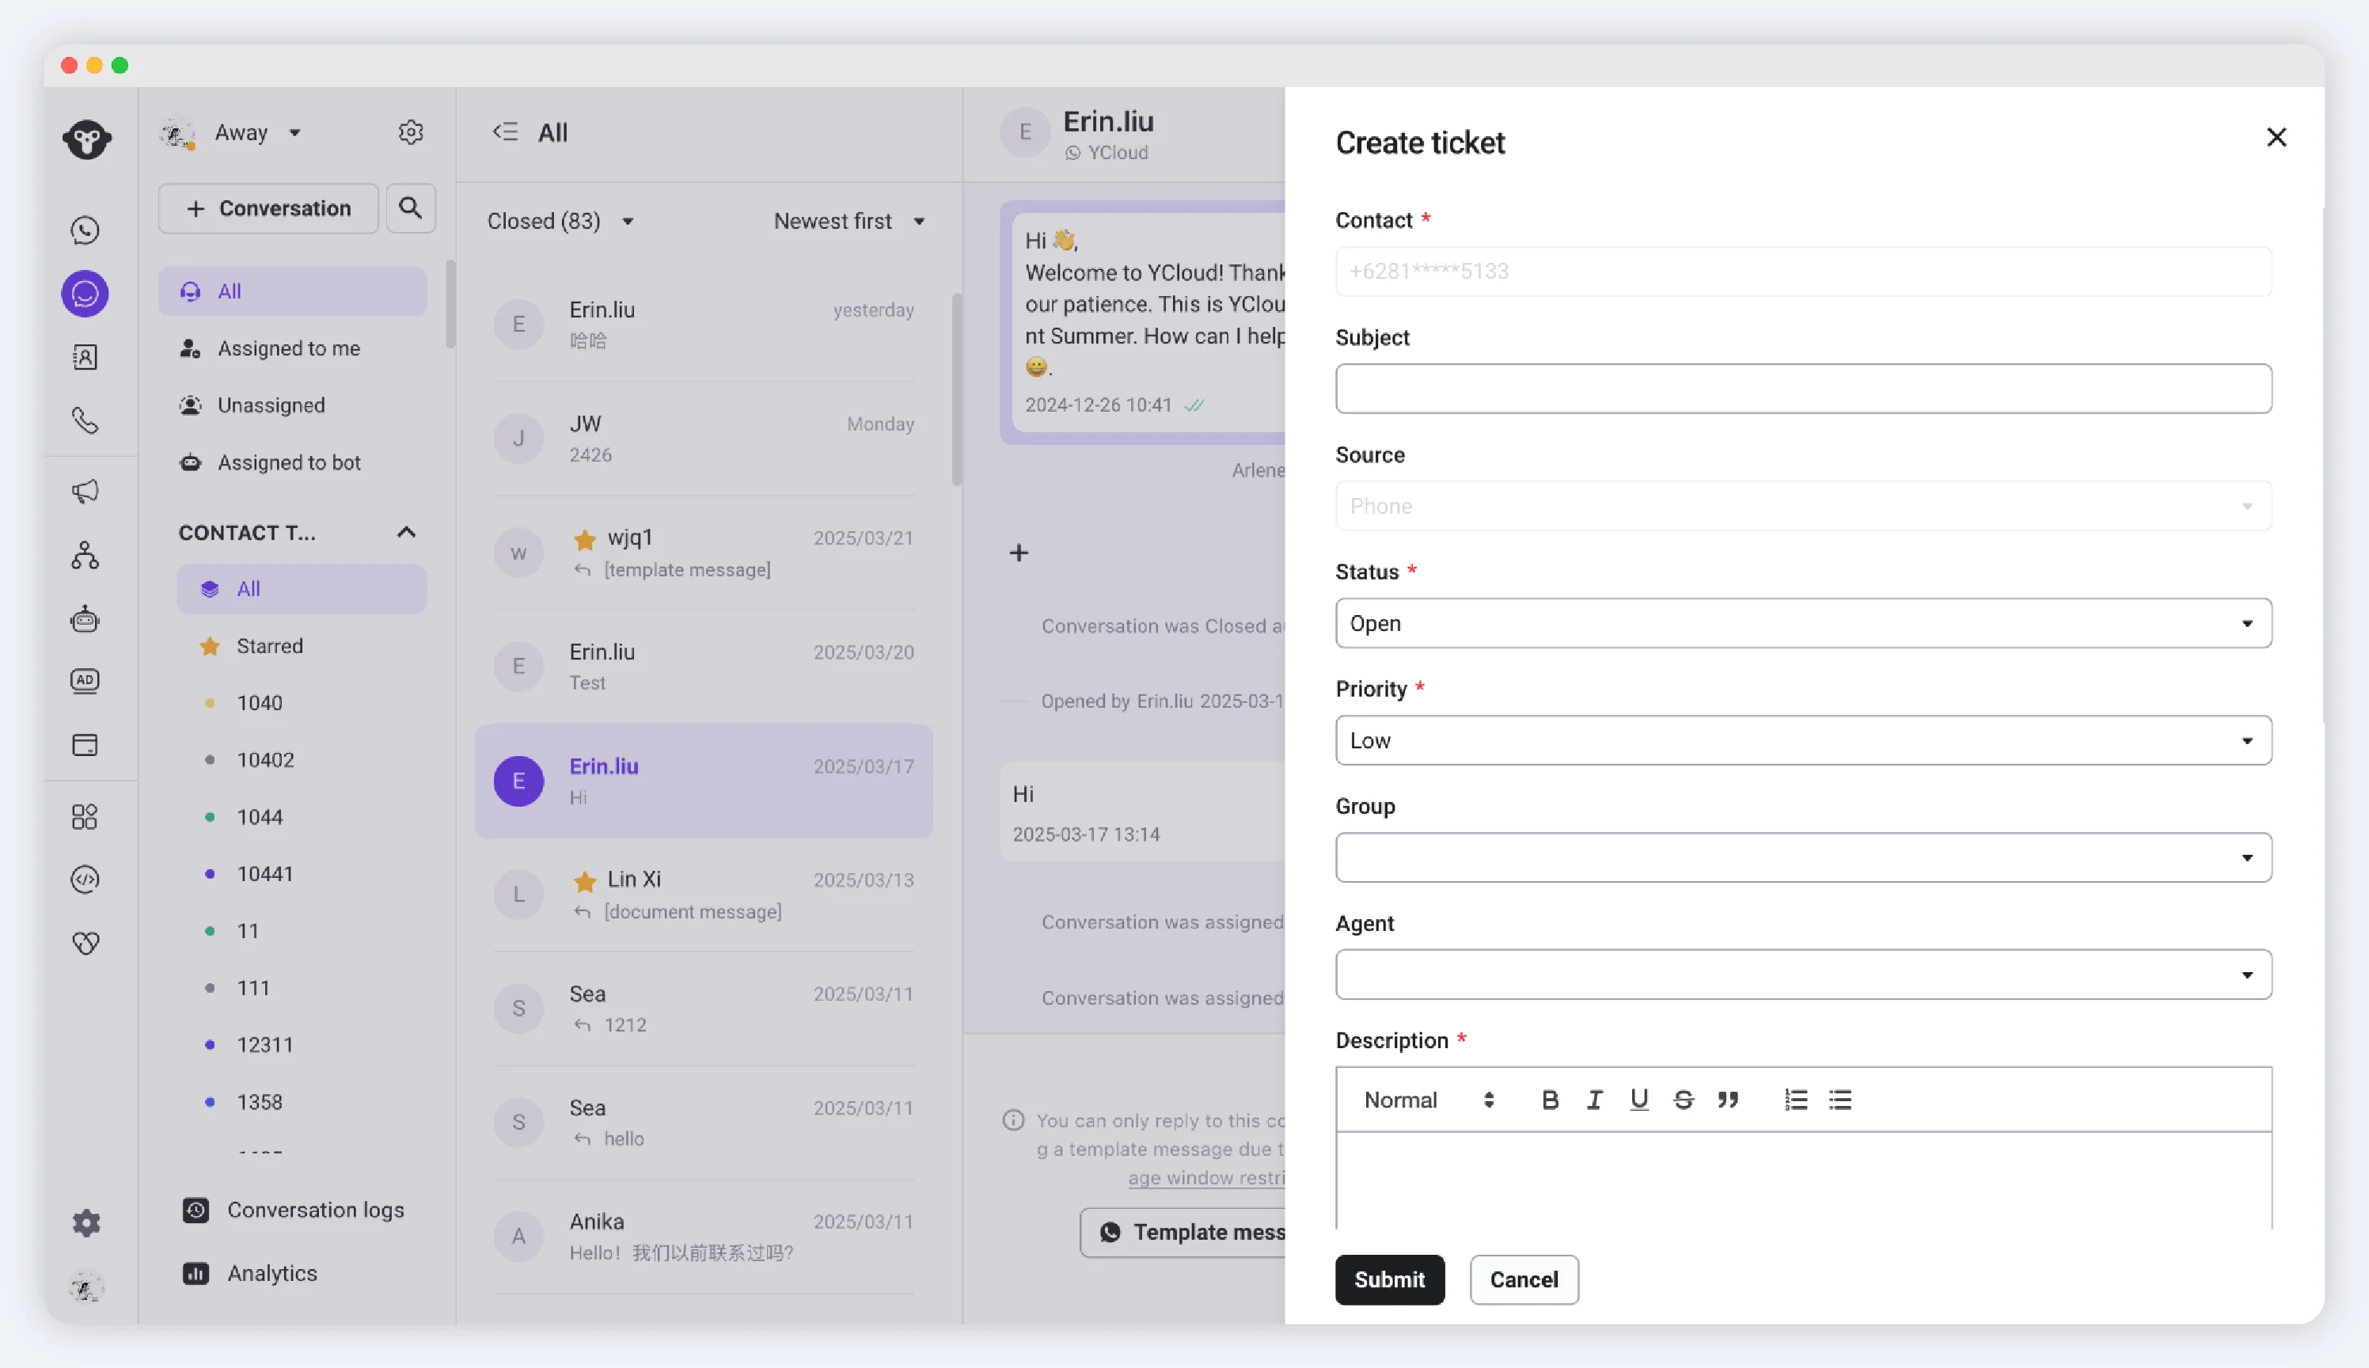Screen dimensions: 2369x1368
Task: Open the Contacts icon in left rail
Action: click(85, 357)
